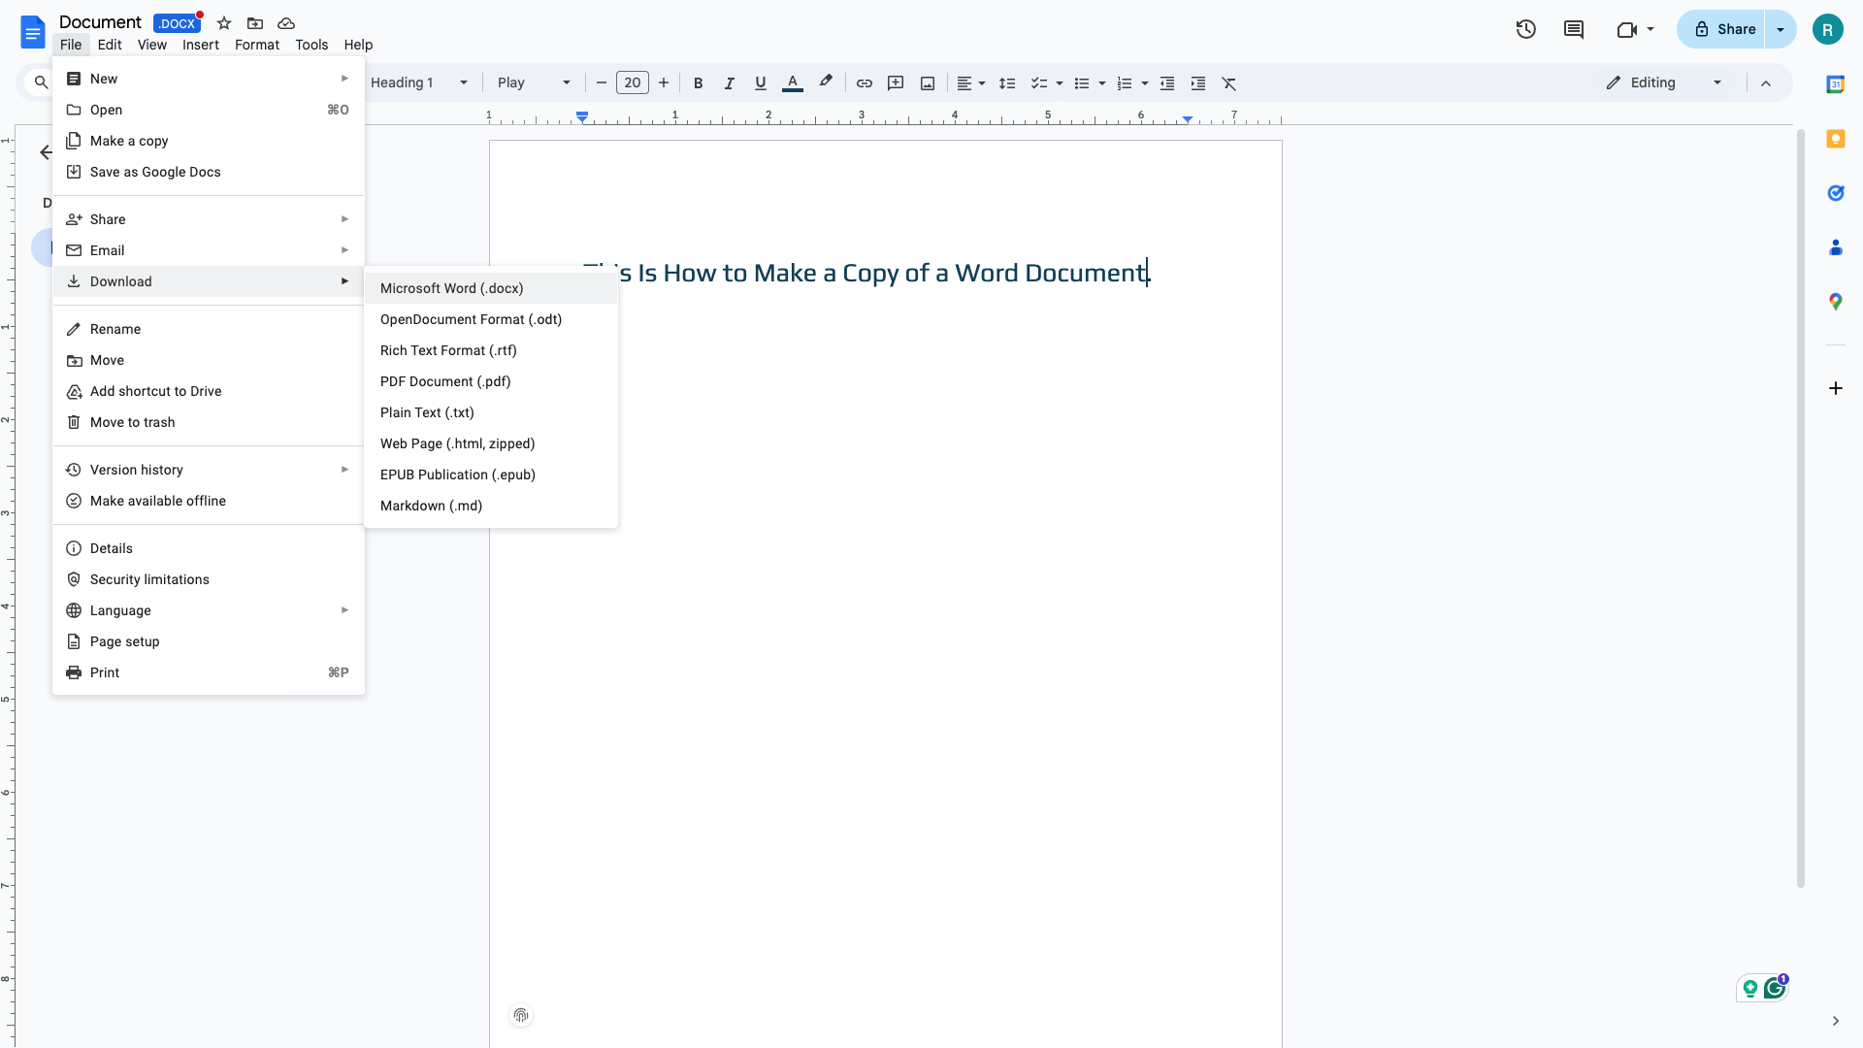Click the numbered list icon

click(1125, 83)
